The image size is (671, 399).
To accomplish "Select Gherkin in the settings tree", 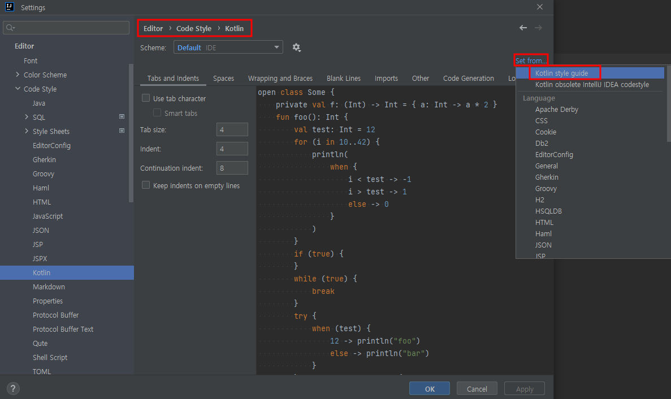I will point(44,159).
